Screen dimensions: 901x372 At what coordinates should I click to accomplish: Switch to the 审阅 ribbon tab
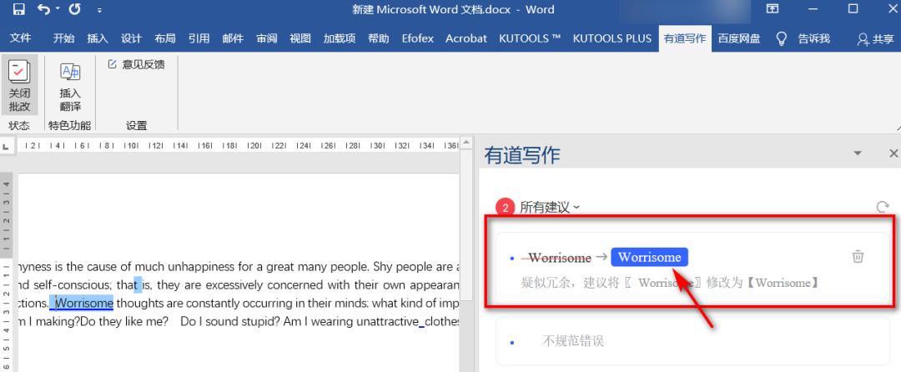point(267,38)
